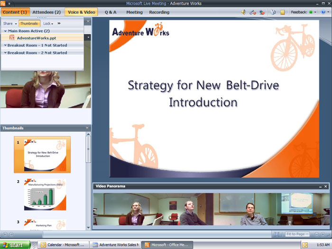The width and height of the screenshot is (332, 249).
Task: Expand Breakout Room - 1 Not Started
Action: coord(5,46)
